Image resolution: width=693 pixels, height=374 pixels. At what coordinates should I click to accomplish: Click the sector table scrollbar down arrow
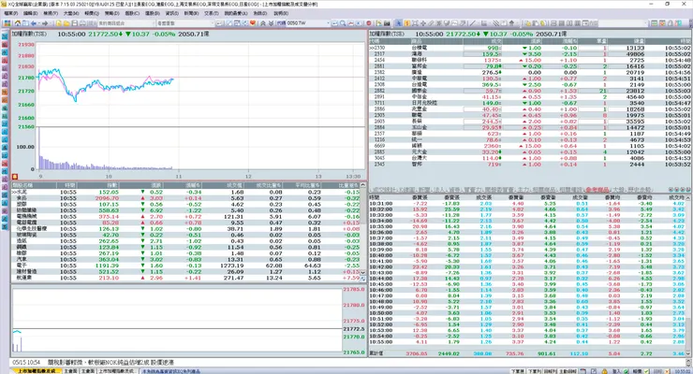tap(362, 273)
